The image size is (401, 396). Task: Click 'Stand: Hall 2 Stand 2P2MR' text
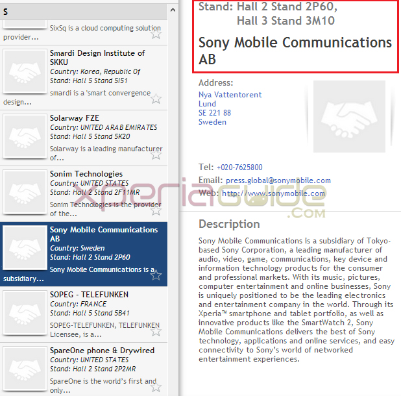93,369
